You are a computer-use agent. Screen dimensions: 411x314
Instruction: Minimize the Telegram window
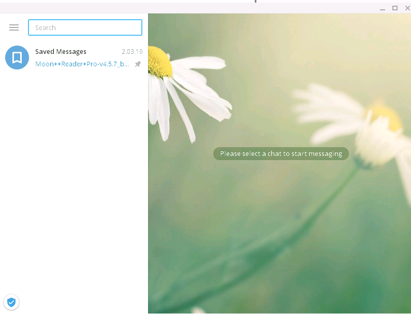coord(383,8)
